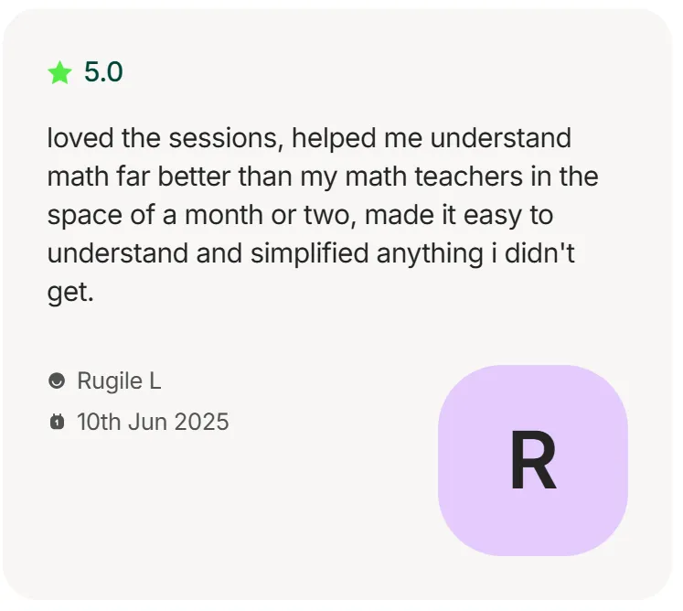Click the final word 'get.'
683x611 pixels.
click(70, 293)
